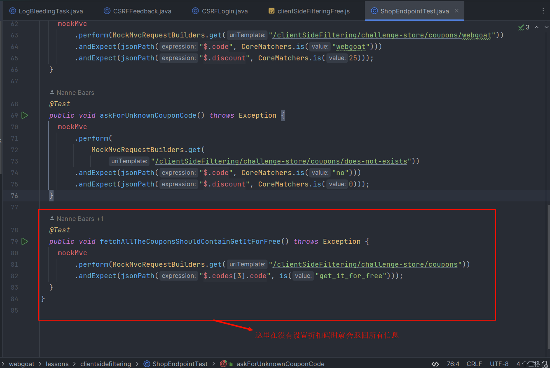Open the editor tabs more options menu
Screen dimensions: 550x368
[x=543, y=11]
